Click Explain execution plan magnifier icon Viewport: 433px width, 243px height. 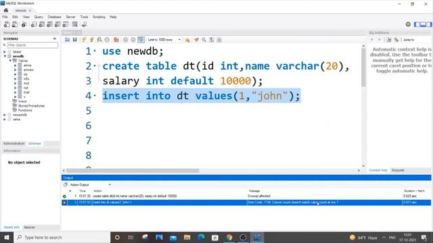(99, 40)
